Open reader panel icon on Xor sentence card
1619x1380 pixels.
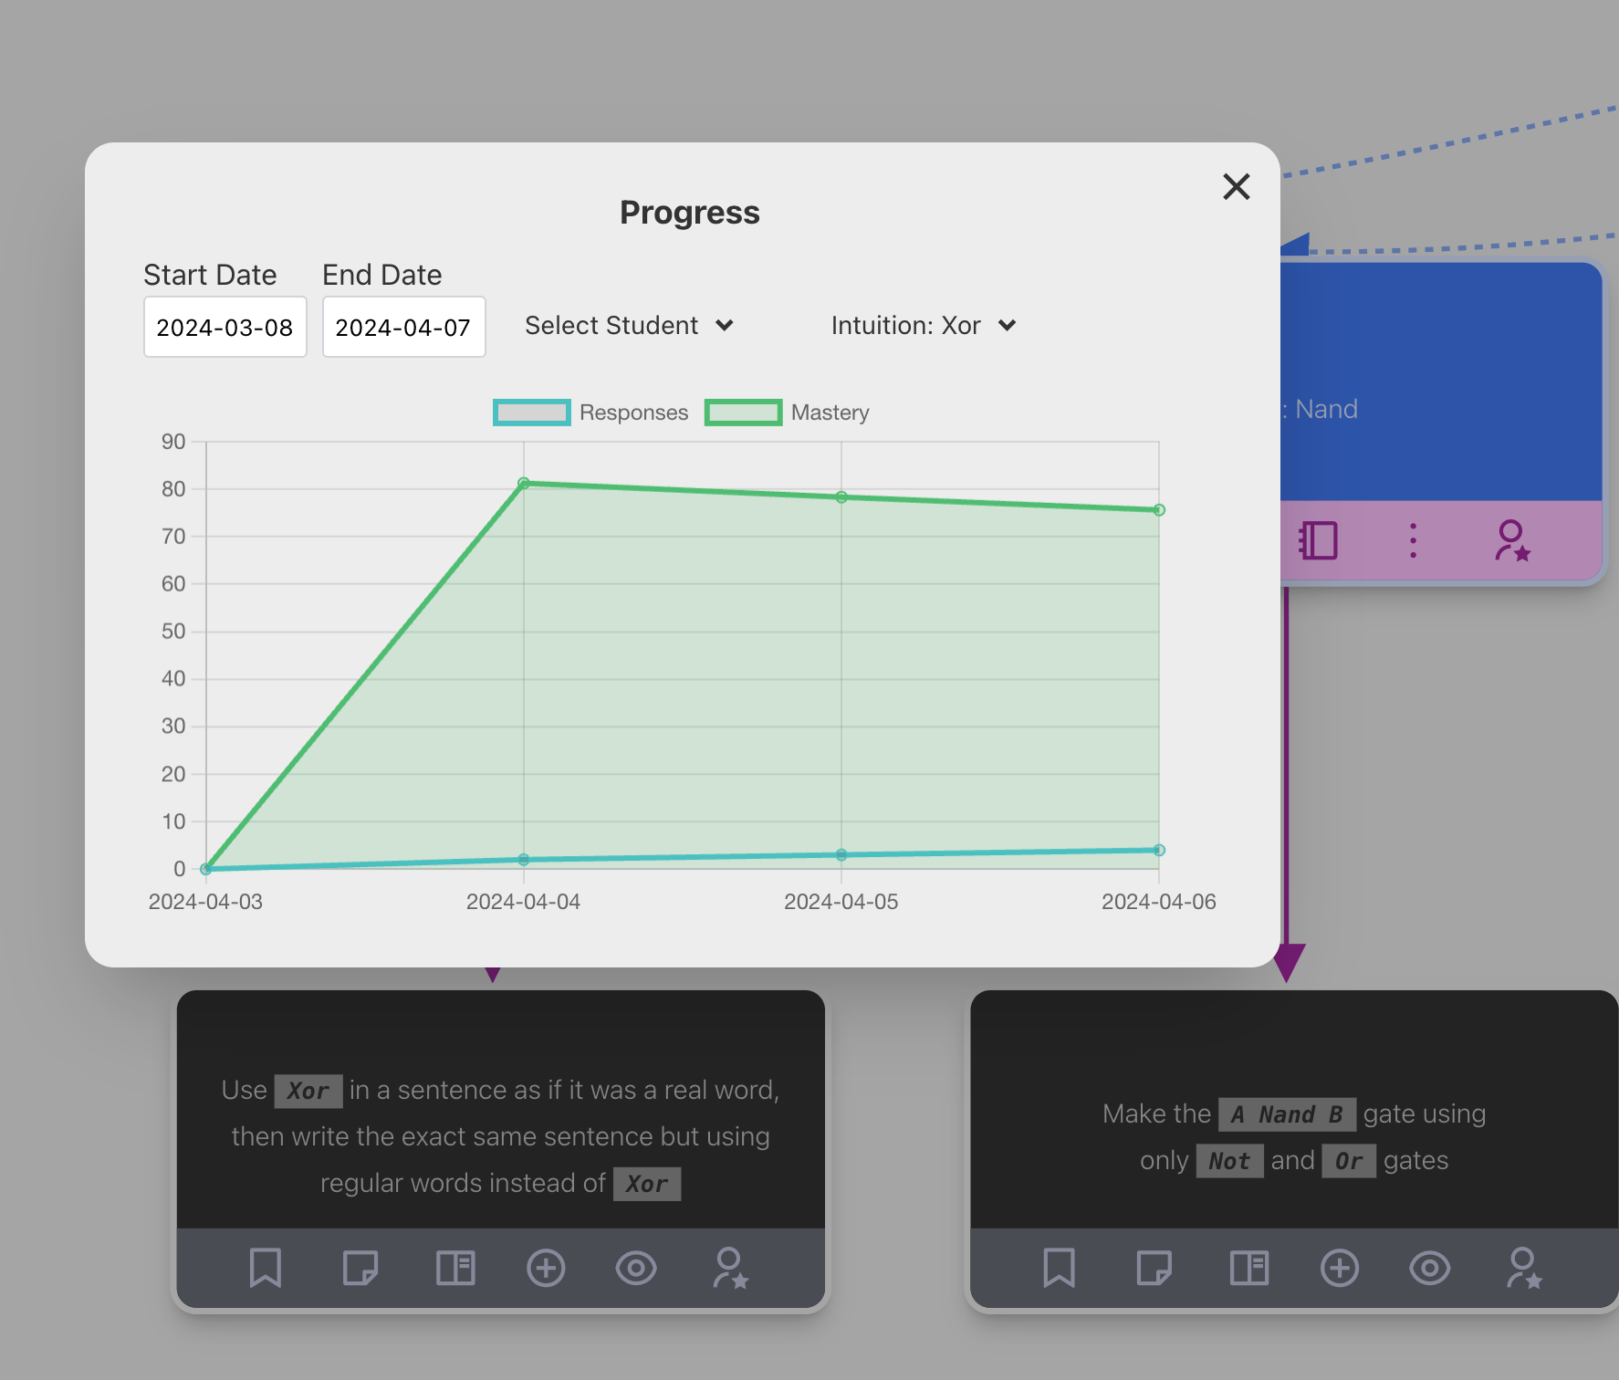tap(454, 1268)
